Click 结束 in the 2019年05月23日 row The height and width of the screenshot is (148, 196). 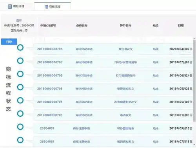coord(156,89)
